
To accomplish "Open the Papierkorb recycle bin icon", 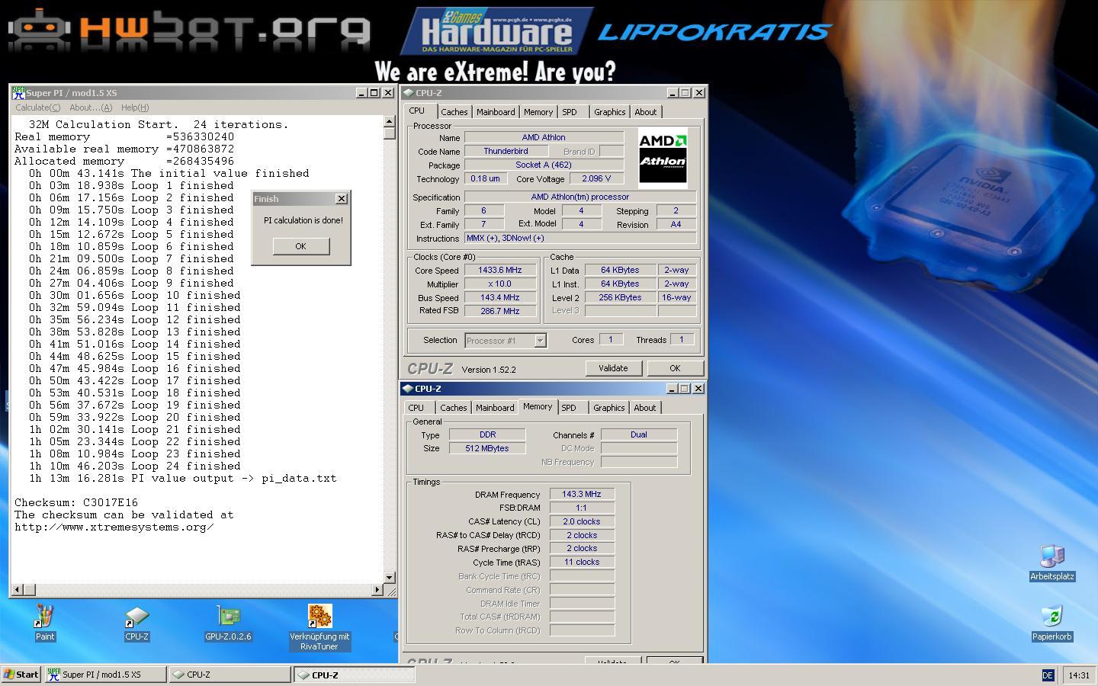I will (1051, 617).
